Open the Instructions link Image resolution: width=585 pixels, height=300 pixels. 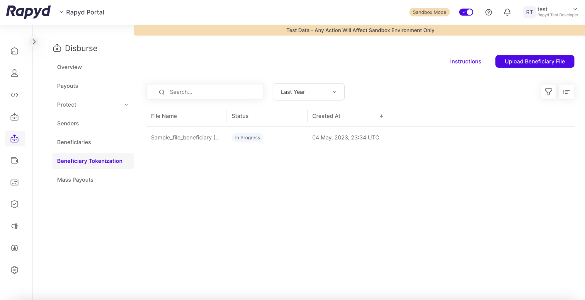tap(465, 62)
